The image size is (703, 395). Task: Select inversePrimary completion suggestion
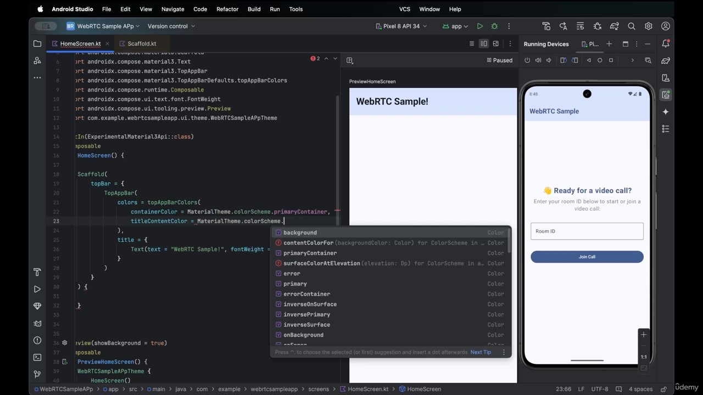(391, 314)
